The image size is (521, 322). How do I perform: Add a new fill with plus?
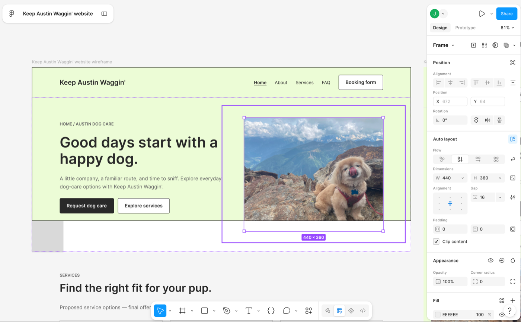tap(513, 300)
